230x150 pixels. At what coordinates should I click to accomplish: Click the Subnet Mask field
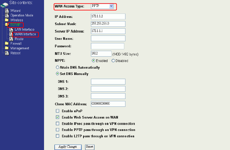(x=108, y=24)
